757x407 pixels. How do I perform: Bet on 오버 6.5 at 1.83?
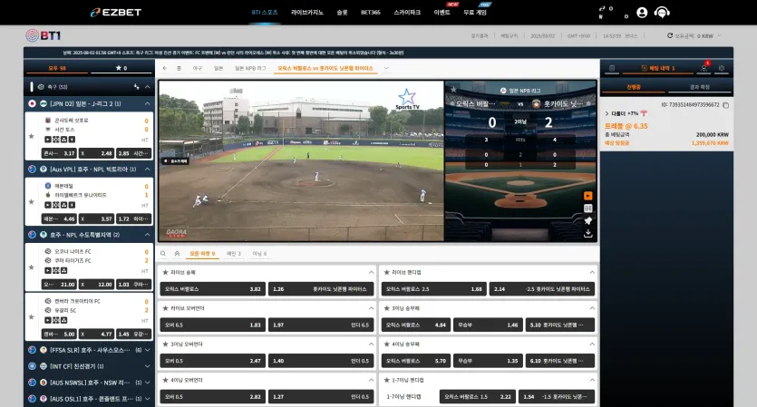click(x=212, y=325)
